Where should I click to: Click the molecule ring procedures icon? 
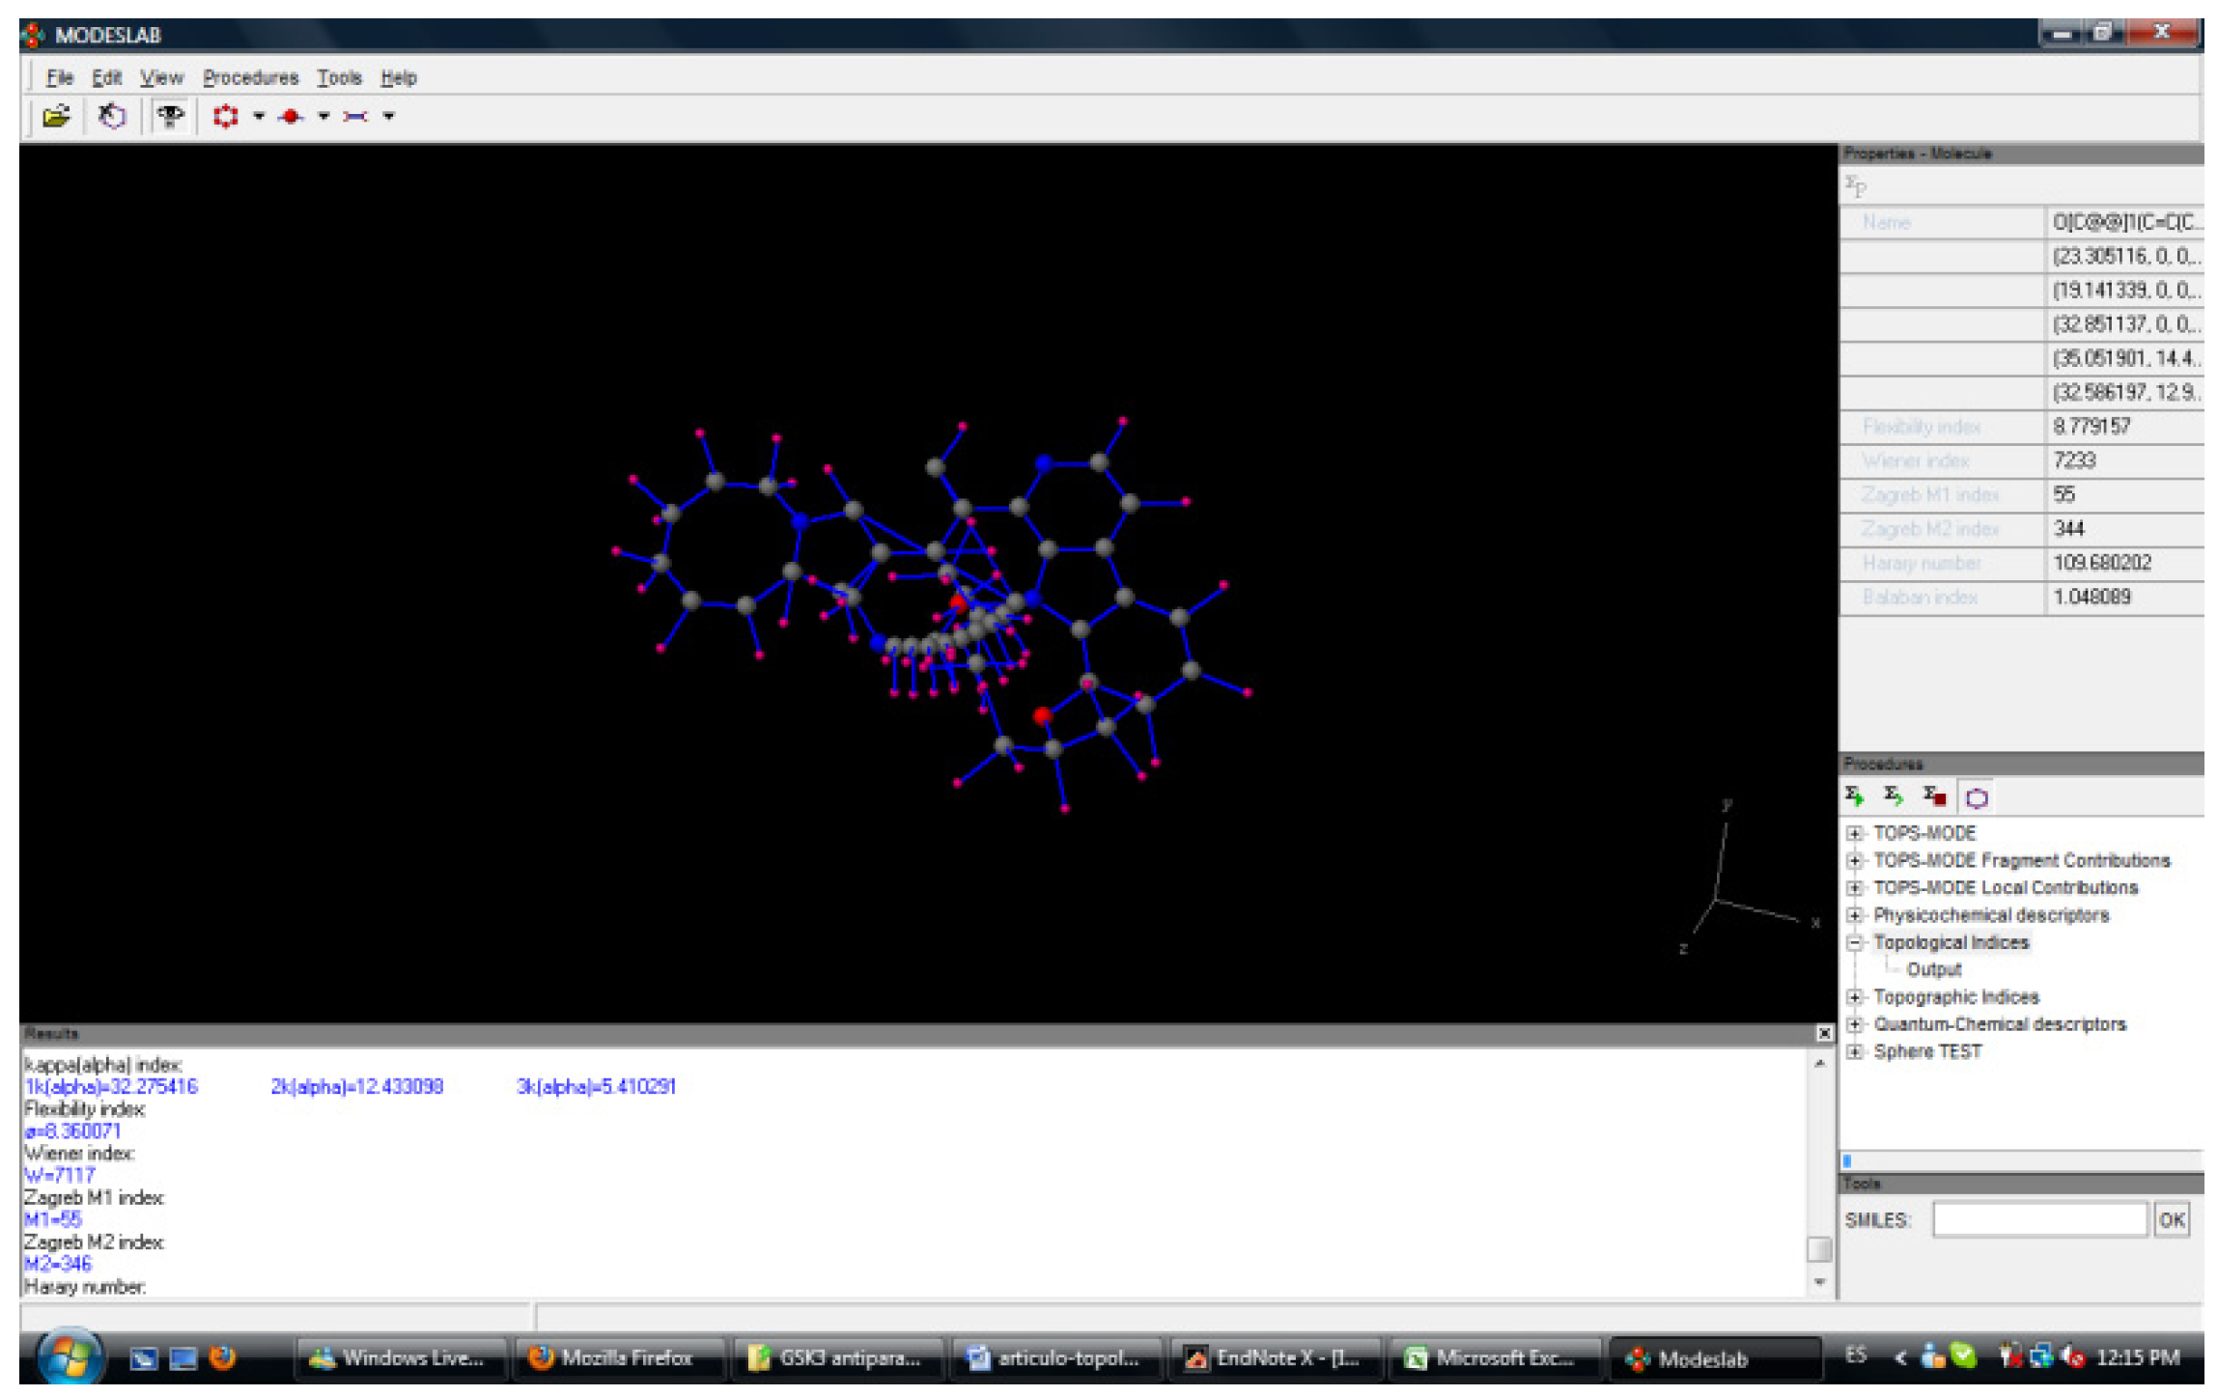(x=1977, y=797)
